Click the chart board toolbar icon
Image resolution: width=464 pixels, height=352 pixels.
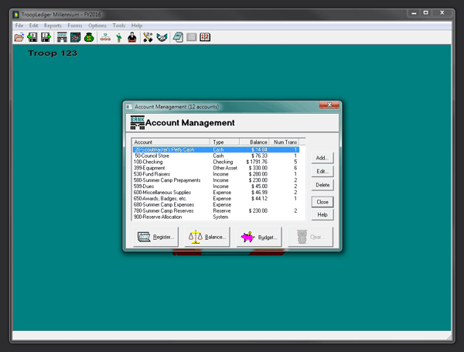(x=76, y=37)
